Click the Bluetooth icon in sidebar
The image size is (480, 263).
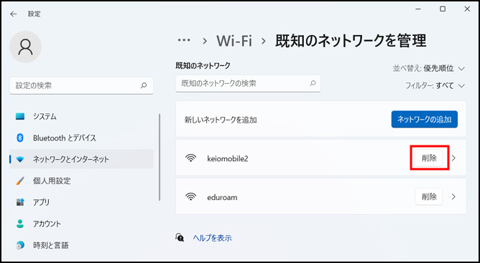(20, 138)
